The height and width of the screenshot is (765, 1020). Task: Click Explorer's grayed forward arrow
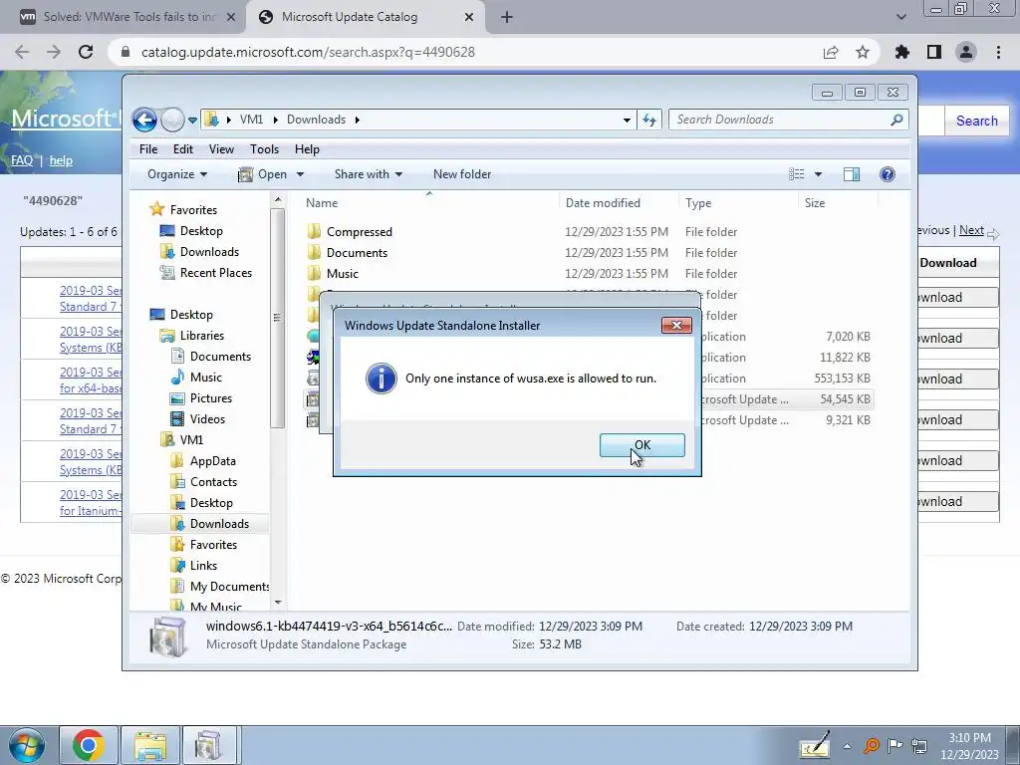(172, 120)
